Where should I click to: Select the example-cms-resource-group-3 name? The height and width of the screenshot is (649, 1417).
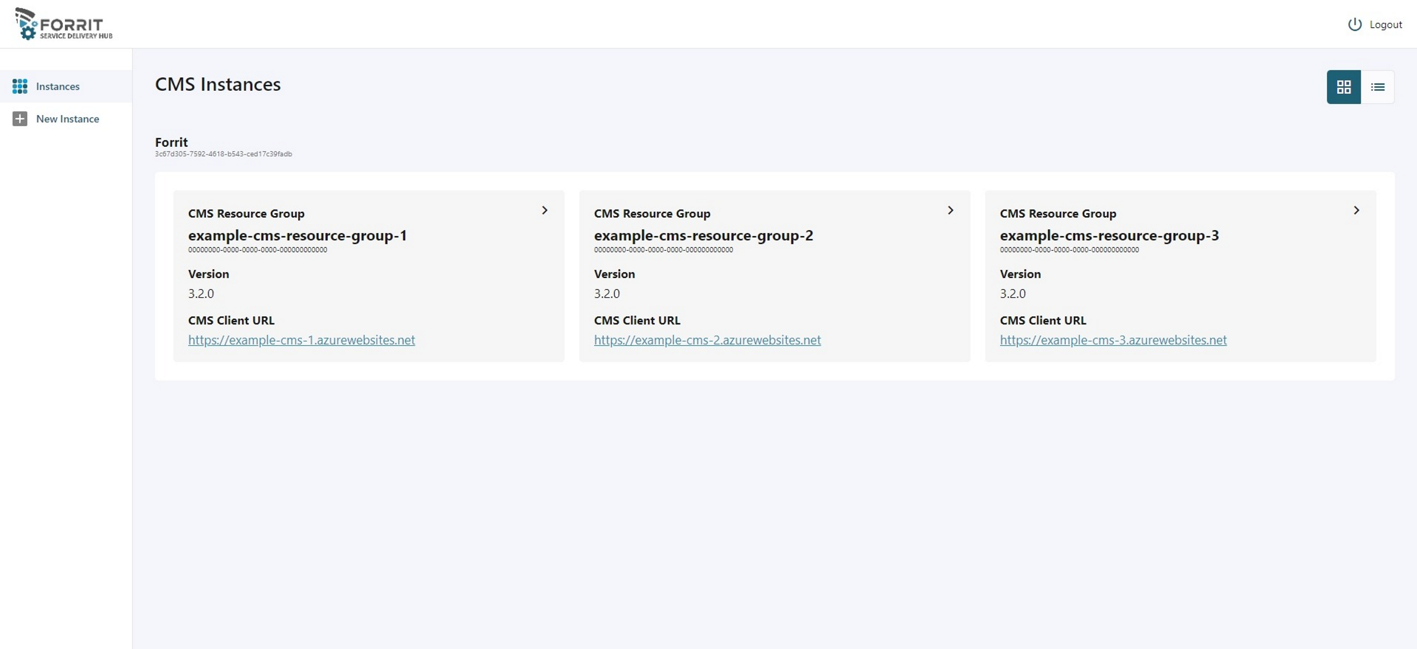1109,235
